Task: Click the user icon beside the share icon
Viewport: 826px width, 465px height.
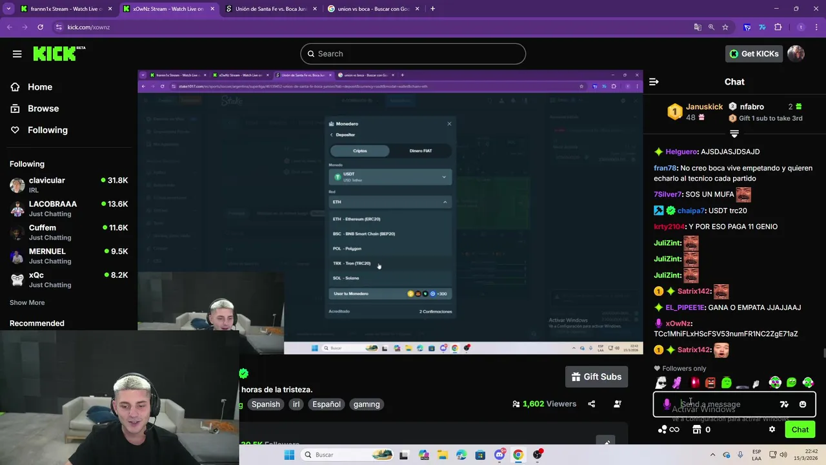Action: [618, 404]
